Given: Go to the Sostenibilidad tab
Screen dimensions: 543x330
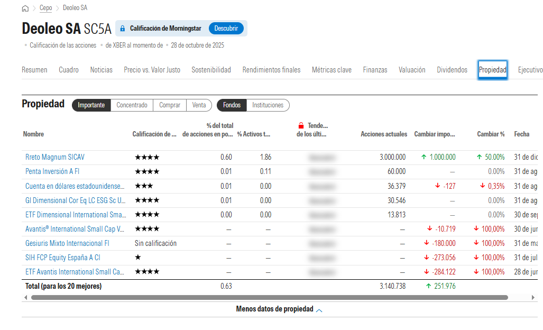Looking at the screenshot, I should click(211, 70).
